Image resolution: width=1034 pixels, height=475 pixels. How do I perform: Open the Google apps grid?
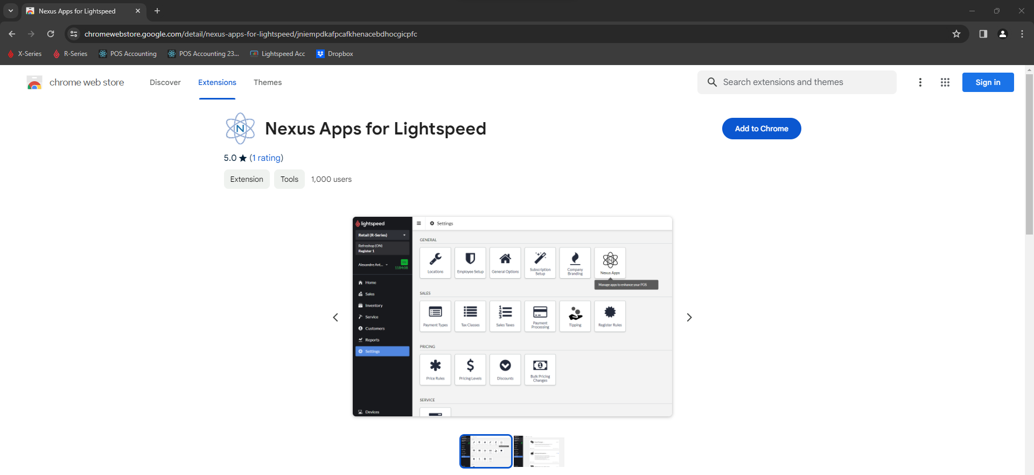[945, 82]
